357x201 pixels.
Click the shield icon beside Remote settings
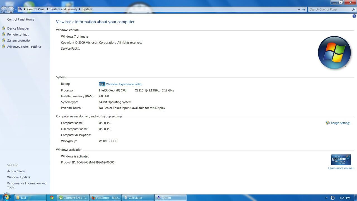[x=4, y=34]
